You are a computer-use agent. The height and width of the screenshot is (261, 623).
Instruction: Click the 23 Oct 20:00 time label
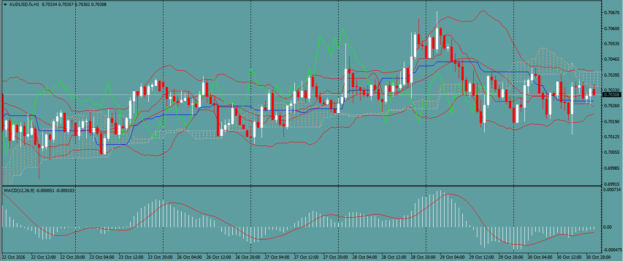pos(160,257)
